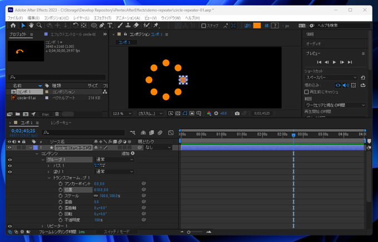Enable the スナップ checkbox
Screen dimensions: 378x242
coord(203,25)
